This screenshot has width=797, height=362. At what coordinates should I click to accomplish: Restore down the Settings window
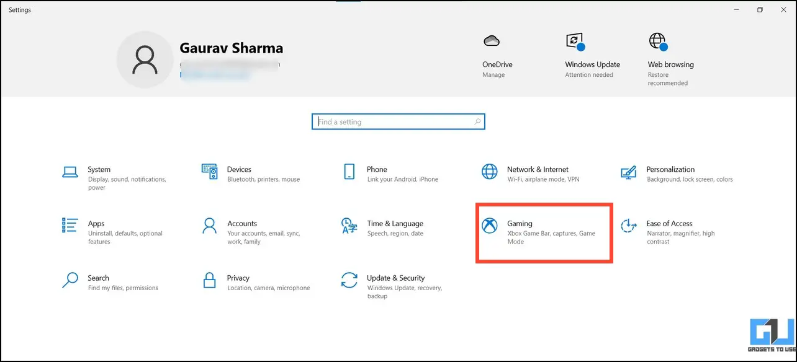(760, 10)
